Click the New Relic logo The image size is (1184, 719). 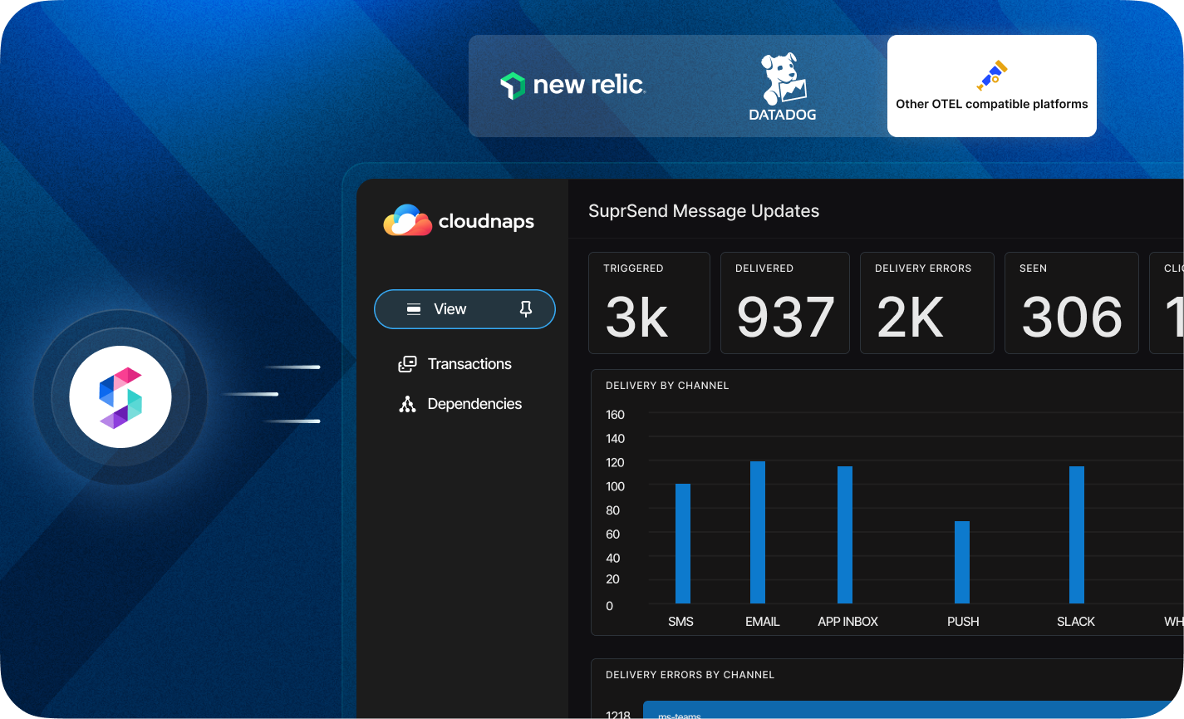pos(572,85)
